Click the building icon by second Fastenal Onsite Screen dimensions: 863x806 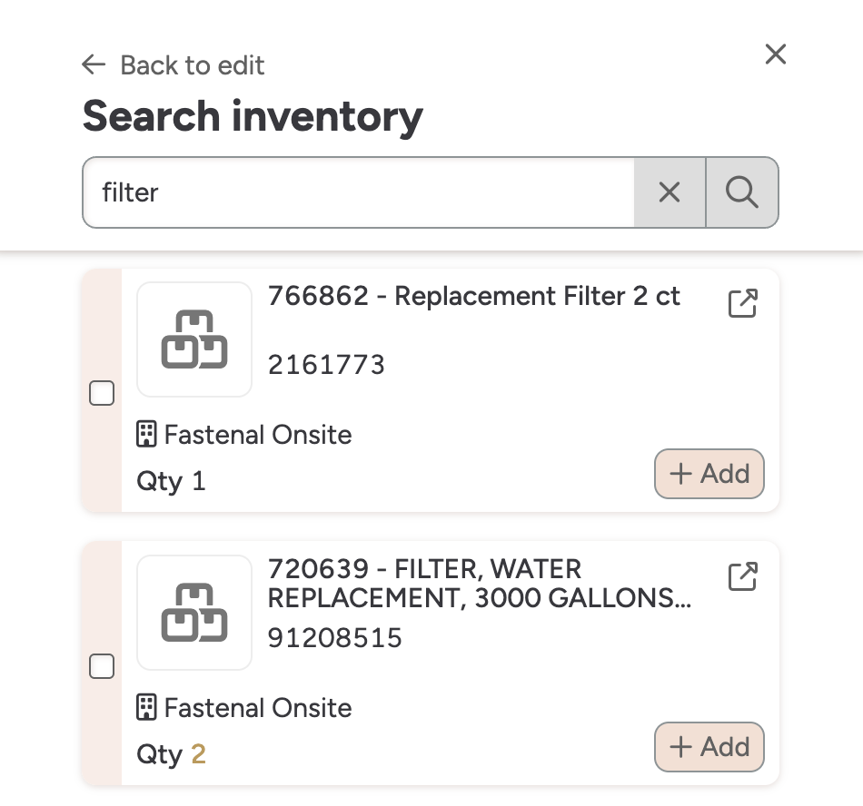146,708
